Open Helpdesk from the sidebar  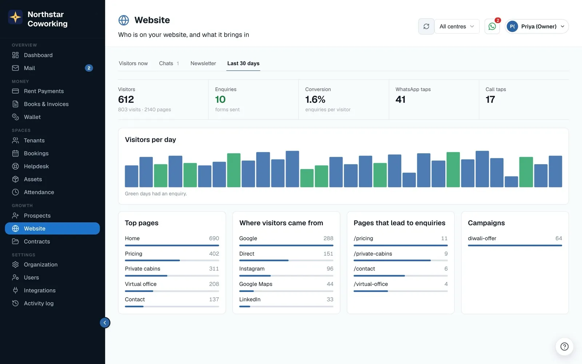[x=52, y=166]
